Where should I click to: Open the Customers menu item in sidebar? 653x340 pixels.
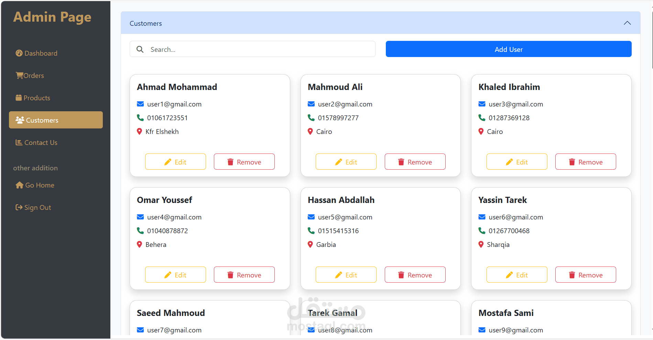pos(56,120)
